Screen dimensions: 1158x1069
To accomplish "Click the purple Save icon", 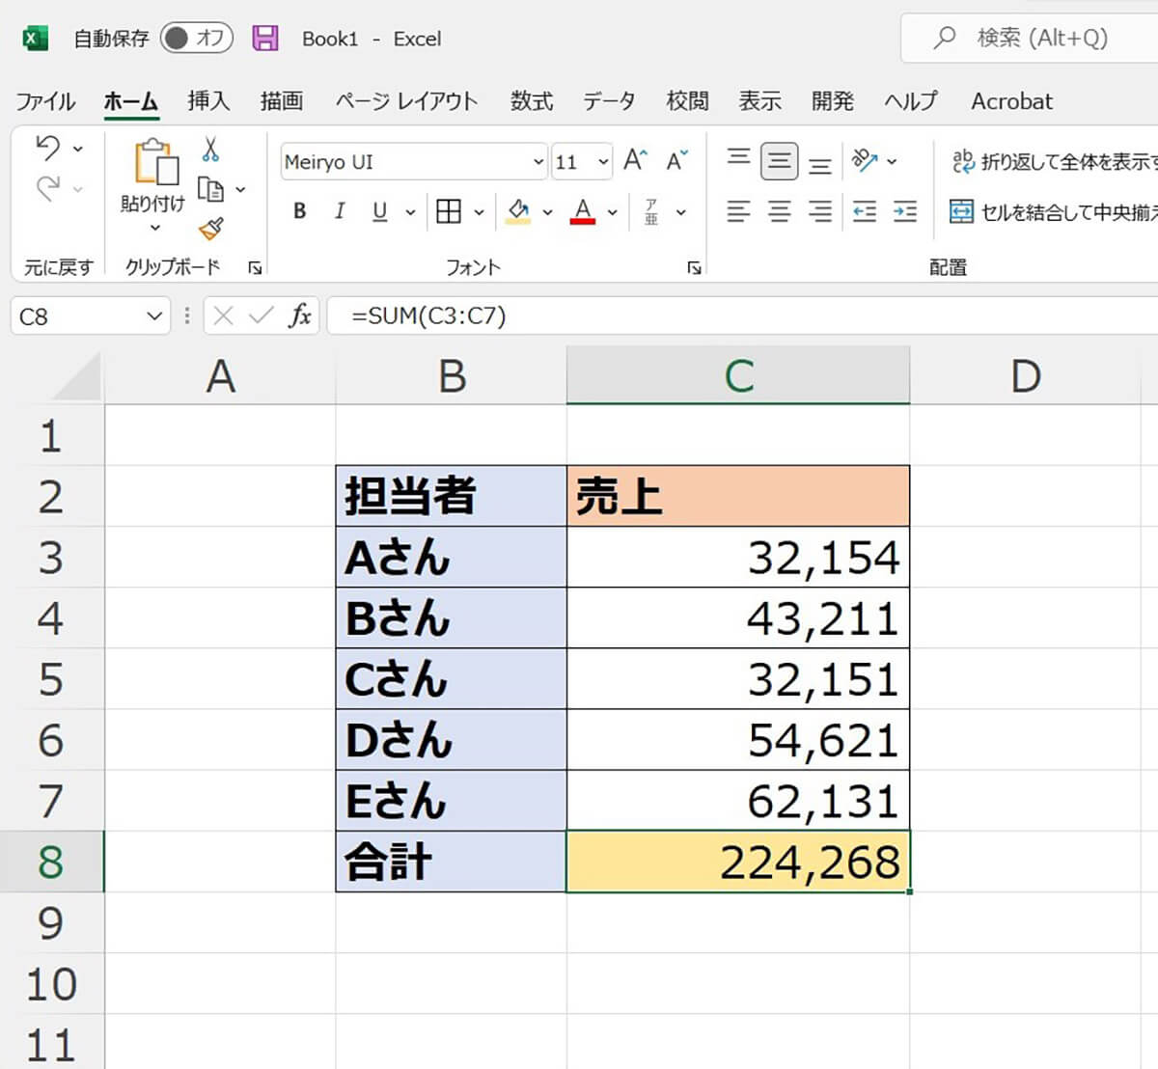I will [265, 39].
